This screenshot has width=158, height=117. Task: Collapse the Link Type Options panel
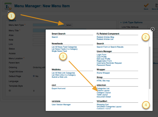click(121, 23)
